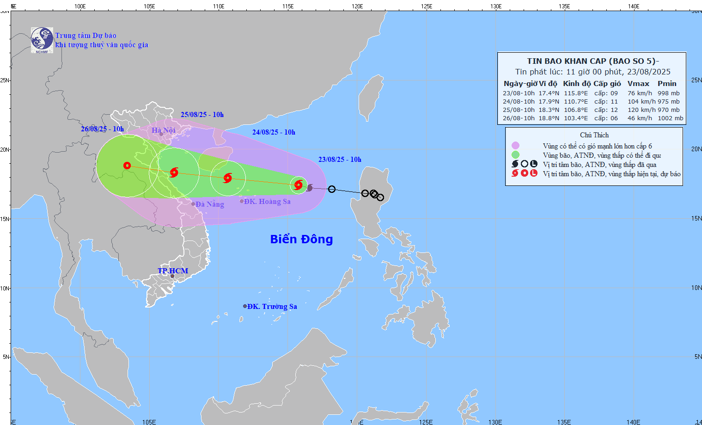Select the ĐK. Trường Sa marker dot
The width and height of the screenshot is (702, 425).
click(245, 306)
